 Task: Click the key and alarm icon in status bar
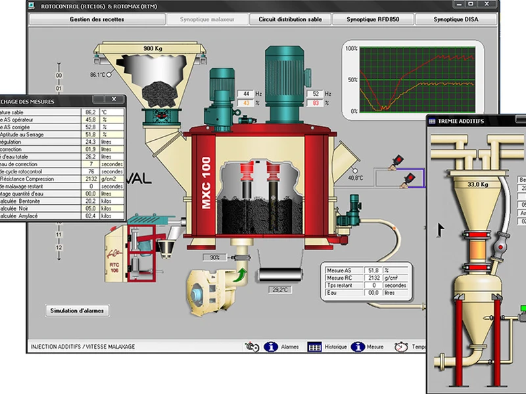(x=252, y=347)
